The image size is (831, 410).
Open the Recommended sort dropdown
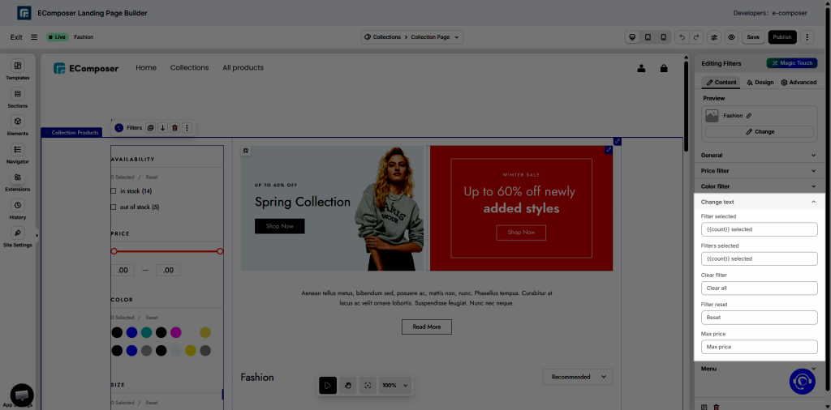pos(578,377)
